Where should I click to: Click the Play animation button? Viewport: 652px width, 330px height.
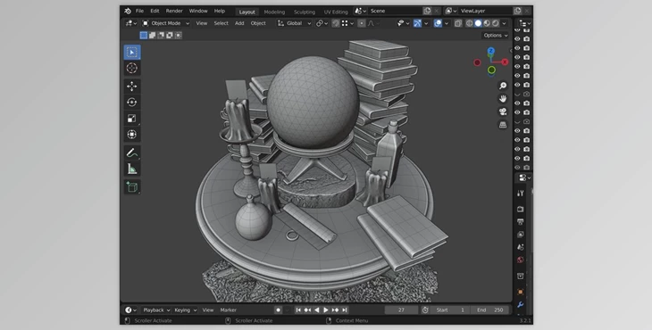pos(326,310)
